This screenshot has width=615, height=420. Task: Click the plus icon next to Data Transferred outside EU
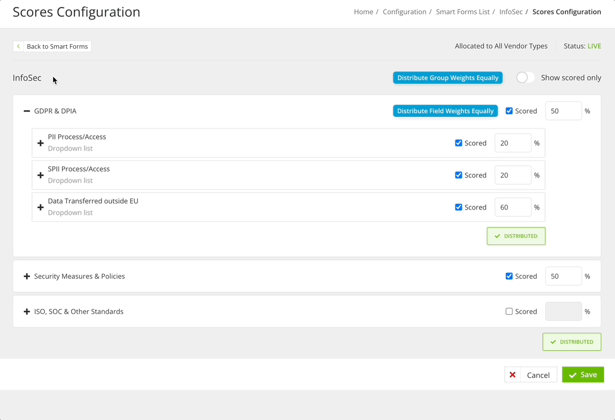coord(41,207)
